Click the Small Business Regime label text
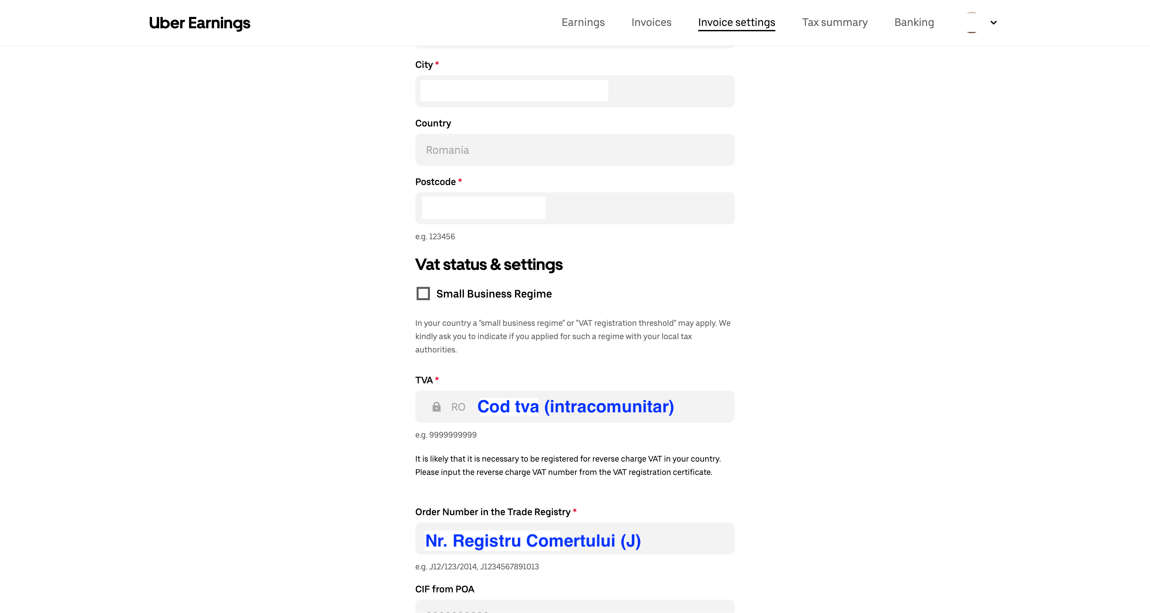The width and height of the screenshot is (1150, 613). (494, 294)
